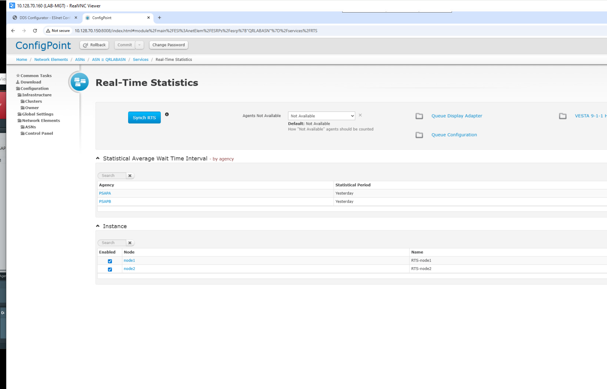Click the browser back arrow
This screenshot has height=389, width=607.
[13, 31]
